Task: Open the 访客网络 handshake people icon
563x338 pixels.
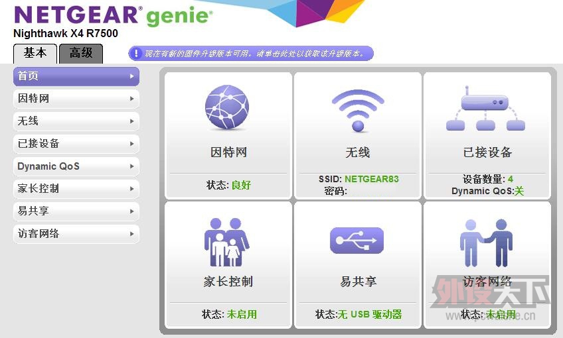Action: (486, 243)
